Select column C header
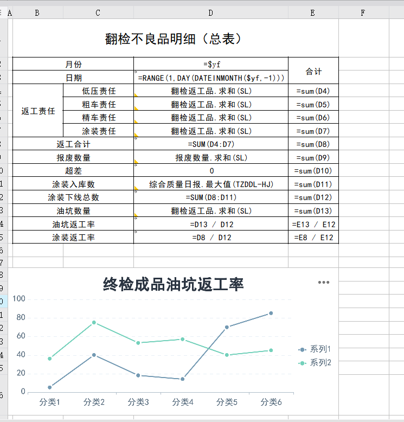The image size is (404, 422). tap(98, 12)
